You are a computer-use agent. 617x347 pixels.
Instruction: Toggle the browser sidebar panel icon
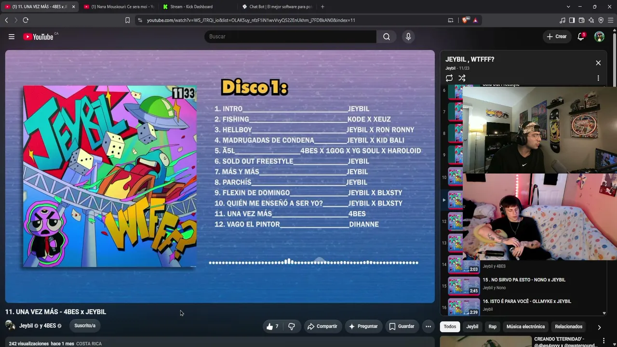pos(572,20)
